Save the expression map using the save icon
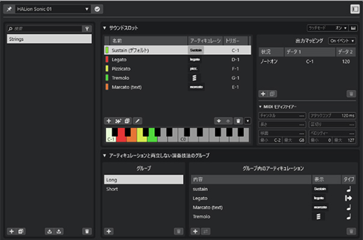This screenshot has height=240, width=363. [58, 232]
